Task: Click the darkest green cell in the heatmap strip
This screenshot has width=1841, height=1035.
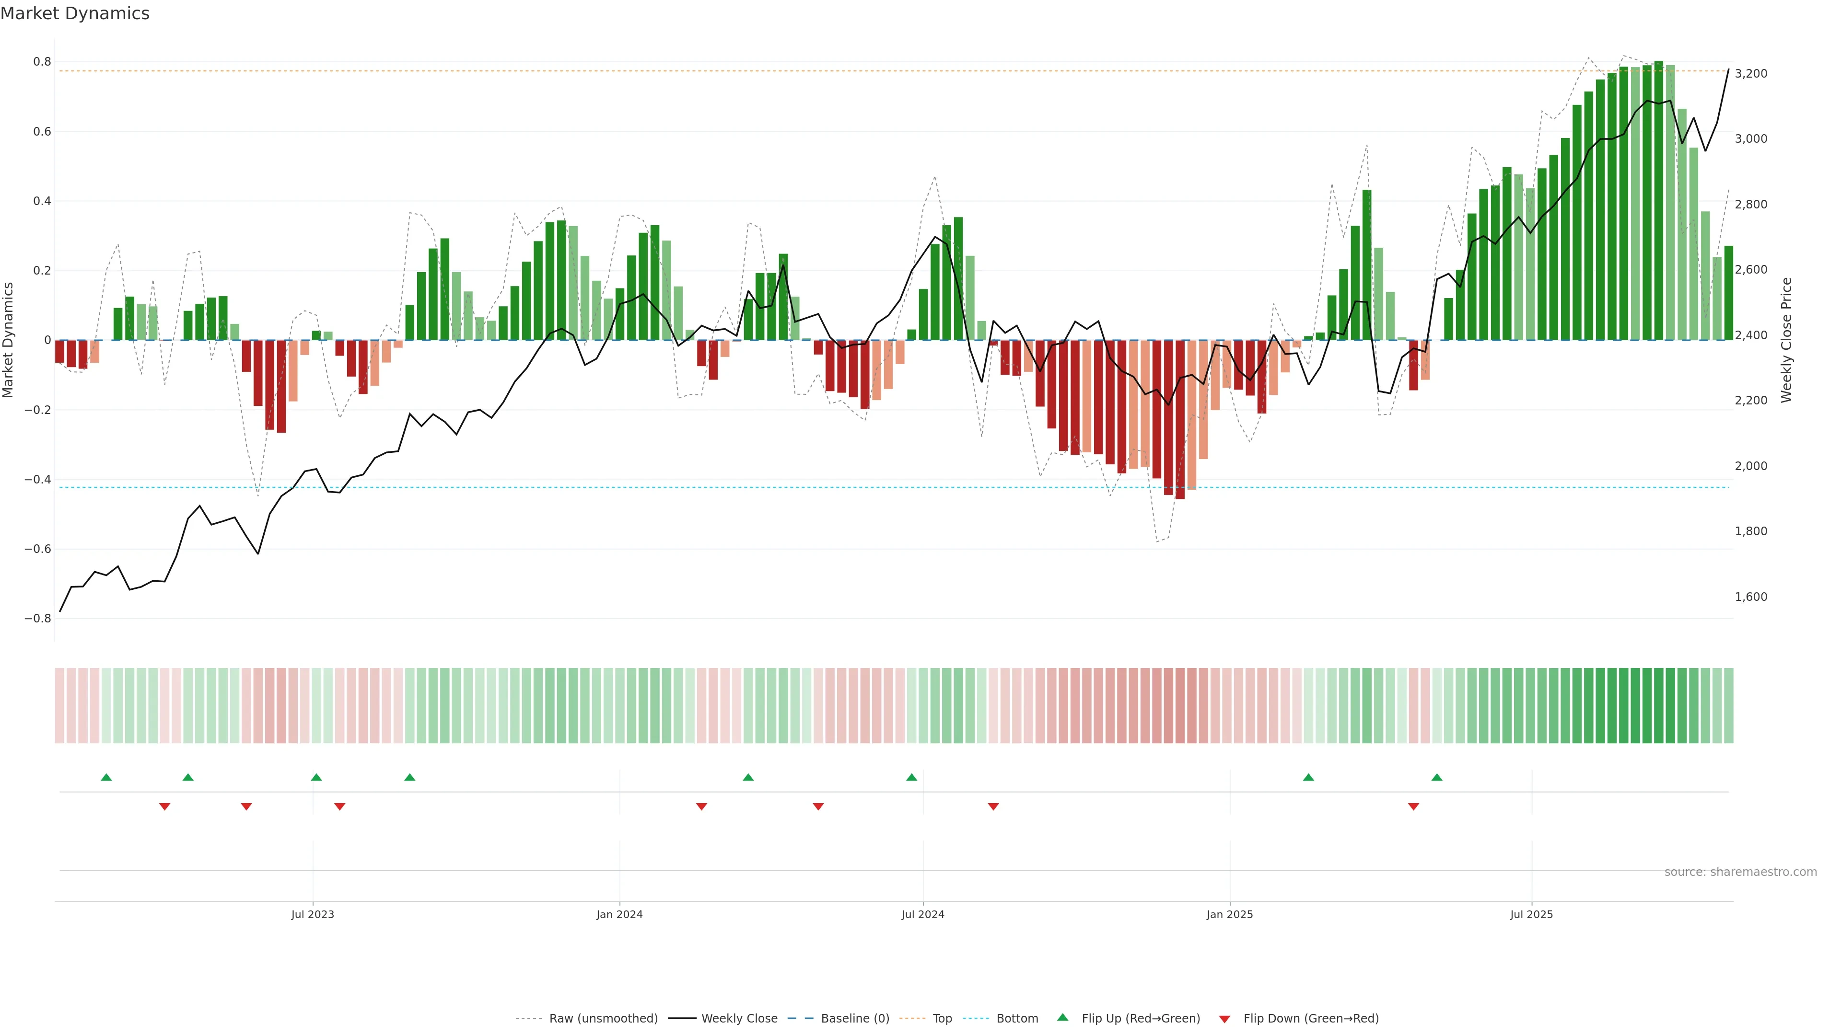Action: (1658, 705)
